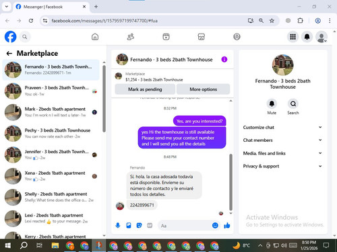Choose a GIF icon
This screenshot has width=337, height=252.
(x=150, y=225)
